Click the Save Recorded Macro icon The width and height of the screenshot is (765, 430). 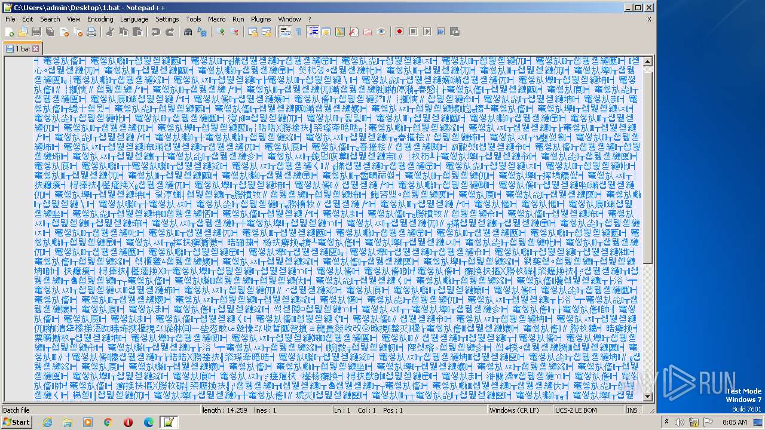point(455,32)
